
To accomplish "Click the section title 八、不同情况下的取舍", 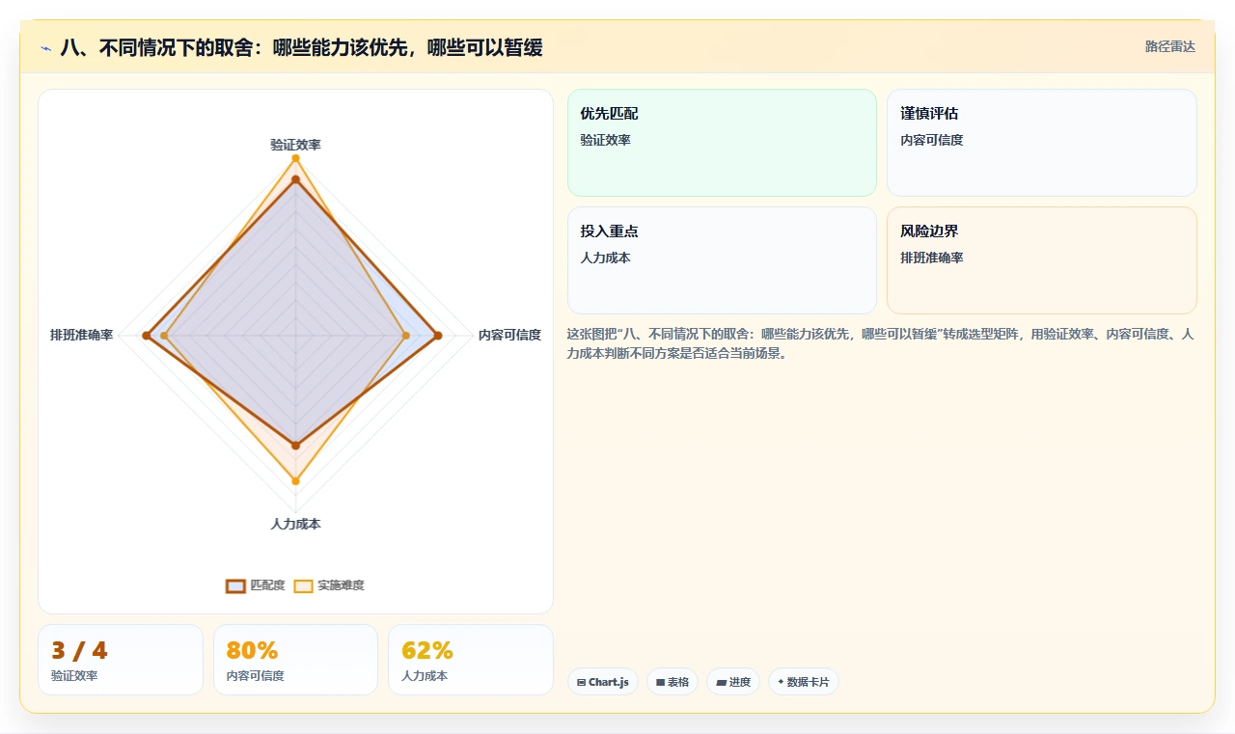I will point(301,47).
